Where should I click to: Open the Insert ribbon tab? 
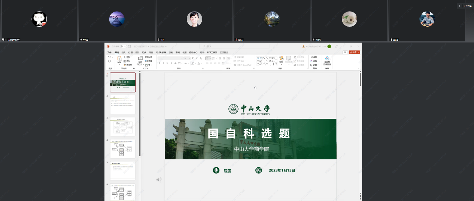pyautogui.click(x=124, y=52)
